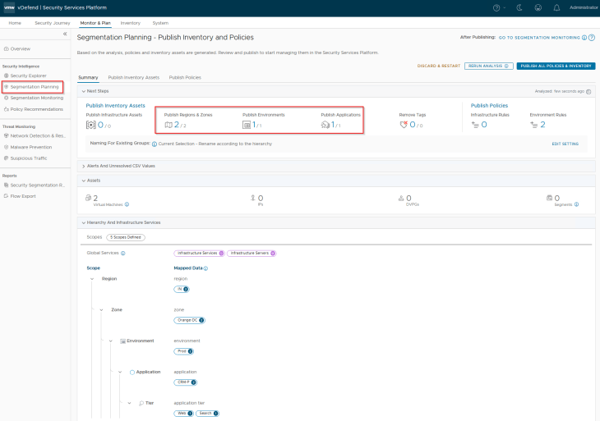Click the Remove Tags icon
Screen dimensions: 600x421
[x=404, y=125]
